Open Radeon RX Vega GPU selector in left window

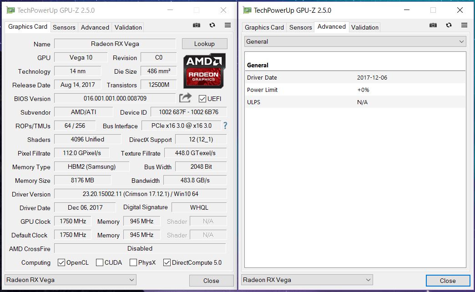tap(70, 280)
